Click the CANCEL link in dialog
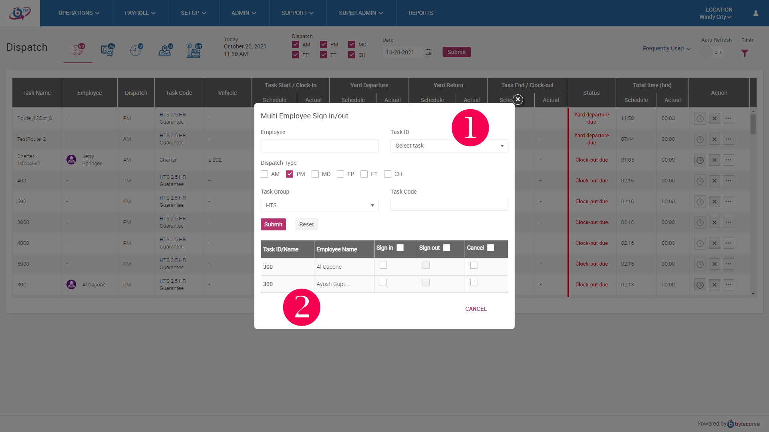 pyautogui.click(x=476, y=309)
